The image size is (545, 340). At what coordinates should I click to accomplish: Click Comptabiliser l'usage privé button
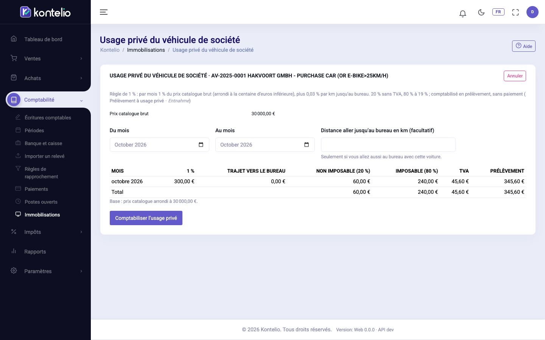tap(146, 218)
